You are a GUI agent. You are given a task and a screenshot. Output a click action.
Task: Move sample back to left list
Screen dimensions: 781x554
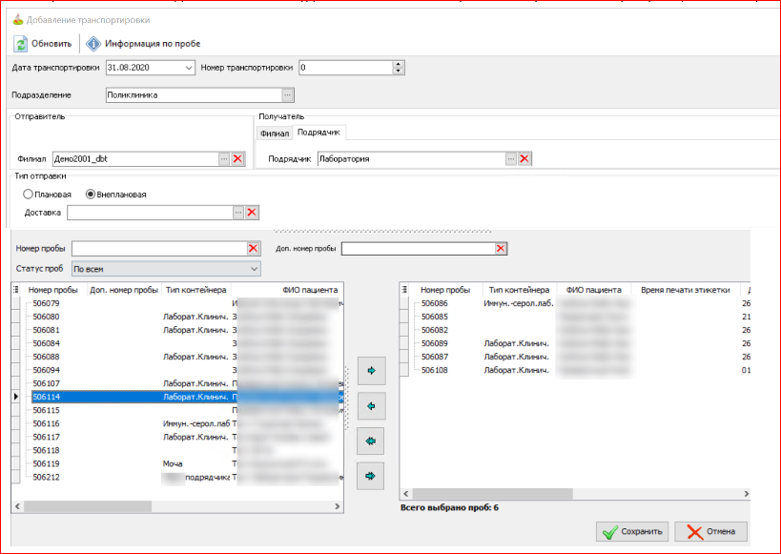pyautogui.click(x=370, y=405)
